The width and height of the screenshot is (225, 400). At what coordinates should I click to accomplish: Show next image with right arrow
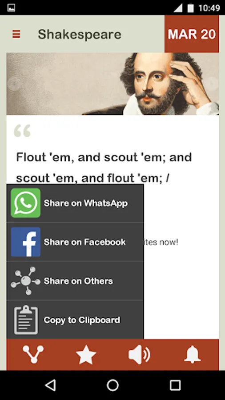pyautogui.click(x=212, y=83)
